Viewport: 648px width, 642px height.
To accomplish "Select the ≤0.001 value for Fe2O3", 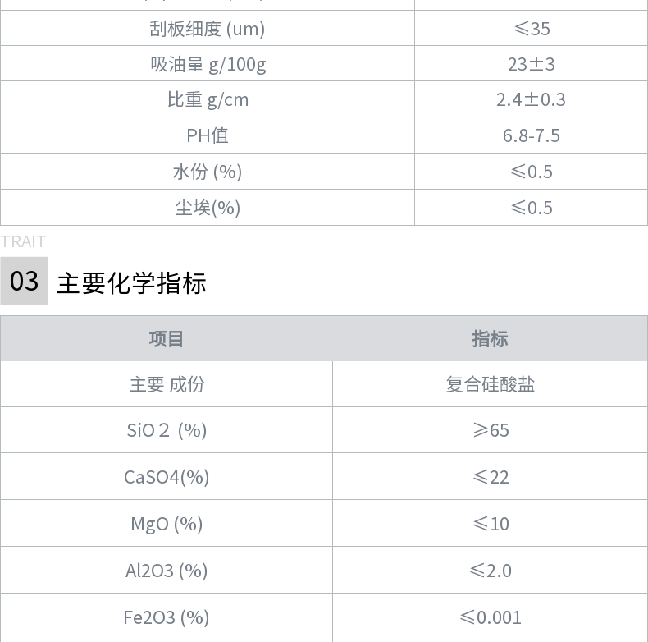I will click(x=491, y=617).
